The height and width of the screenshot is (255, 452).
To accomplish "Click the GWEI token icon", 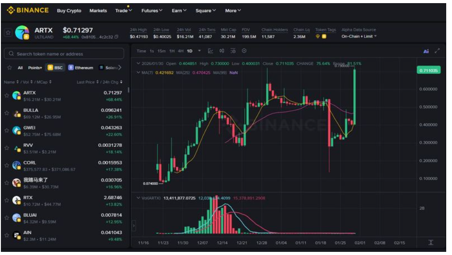I will [17, 131].
